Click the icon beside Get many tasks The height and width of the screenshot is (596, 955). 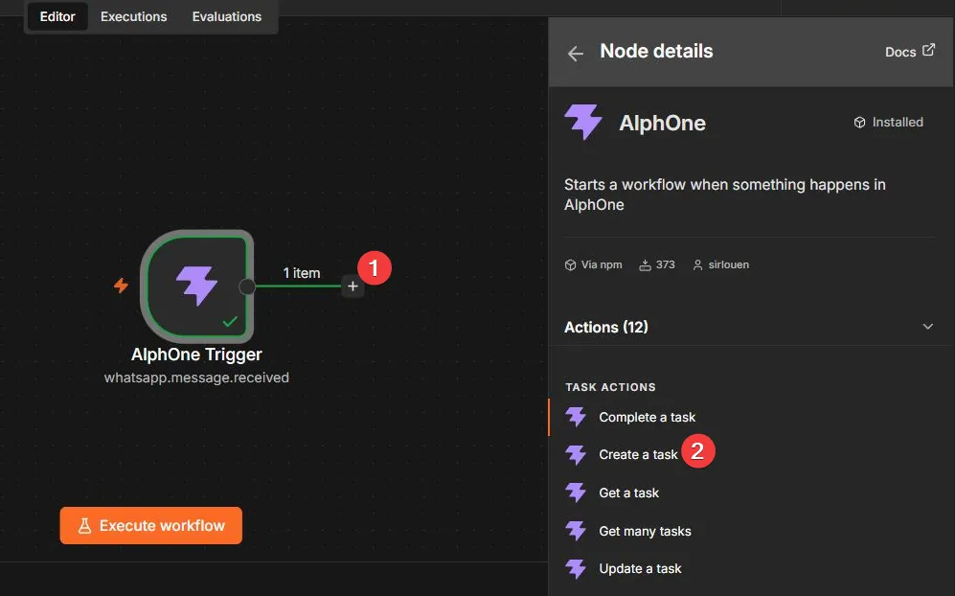(576, 531)
